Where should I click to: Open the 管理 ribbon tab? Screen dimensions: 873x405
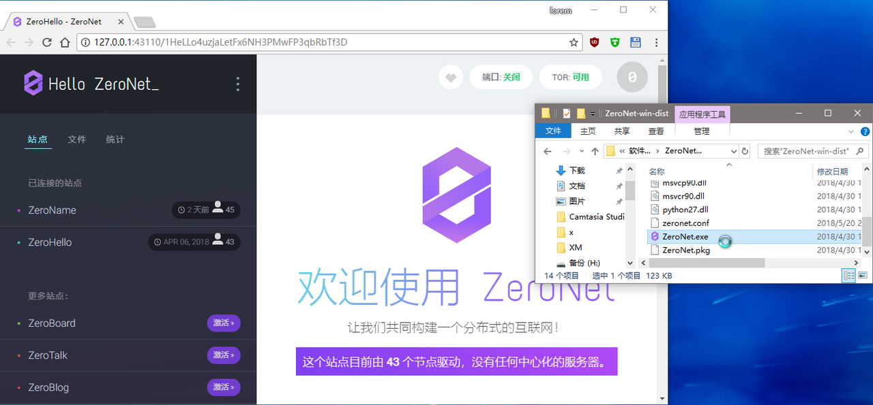coord(702,131)
